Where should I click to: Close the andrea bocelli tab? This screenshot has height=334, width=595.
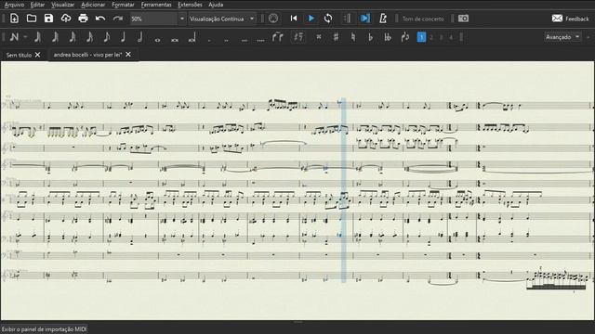(x=128, y=55)
